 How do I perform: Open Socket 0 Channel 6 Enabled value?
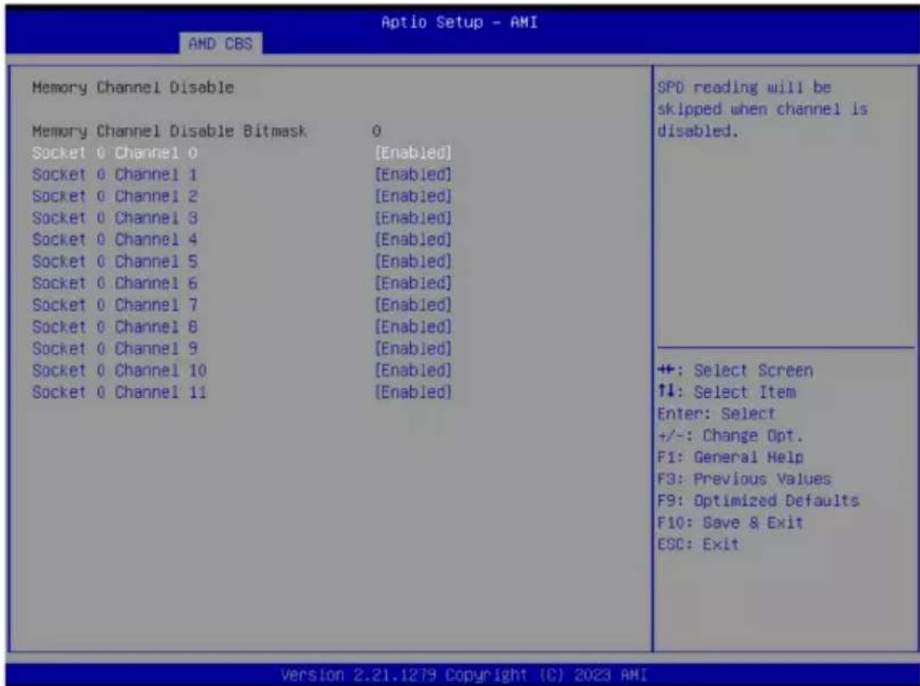[413, 283]
